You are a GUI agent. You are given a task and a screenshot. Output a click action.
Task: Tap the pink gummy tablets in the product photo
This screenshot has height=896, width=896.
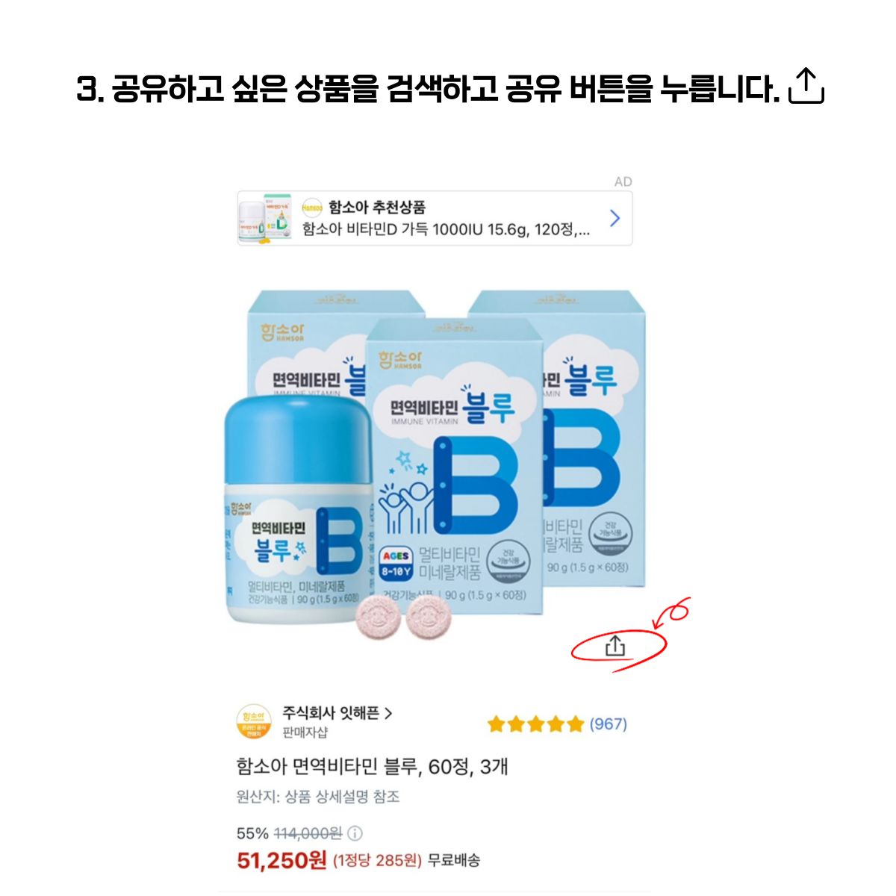(403, 620)
